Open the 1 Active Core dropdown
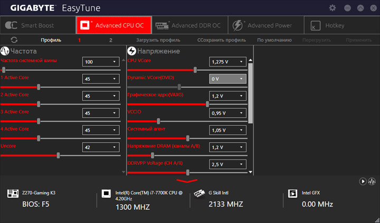This screenshot has height=223, width=380. [x=101, y=79]
